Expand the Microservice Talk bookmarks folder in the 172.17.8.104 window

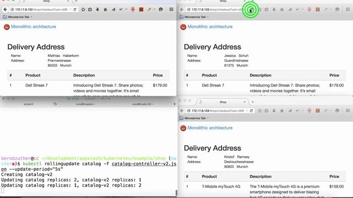[x=194, y=118]
